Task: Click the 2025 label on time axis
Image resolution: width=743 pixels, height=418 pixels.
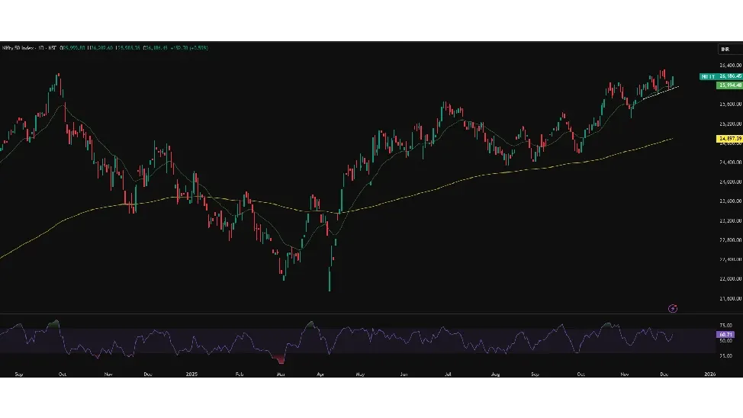Action: [x=192, y=375]
